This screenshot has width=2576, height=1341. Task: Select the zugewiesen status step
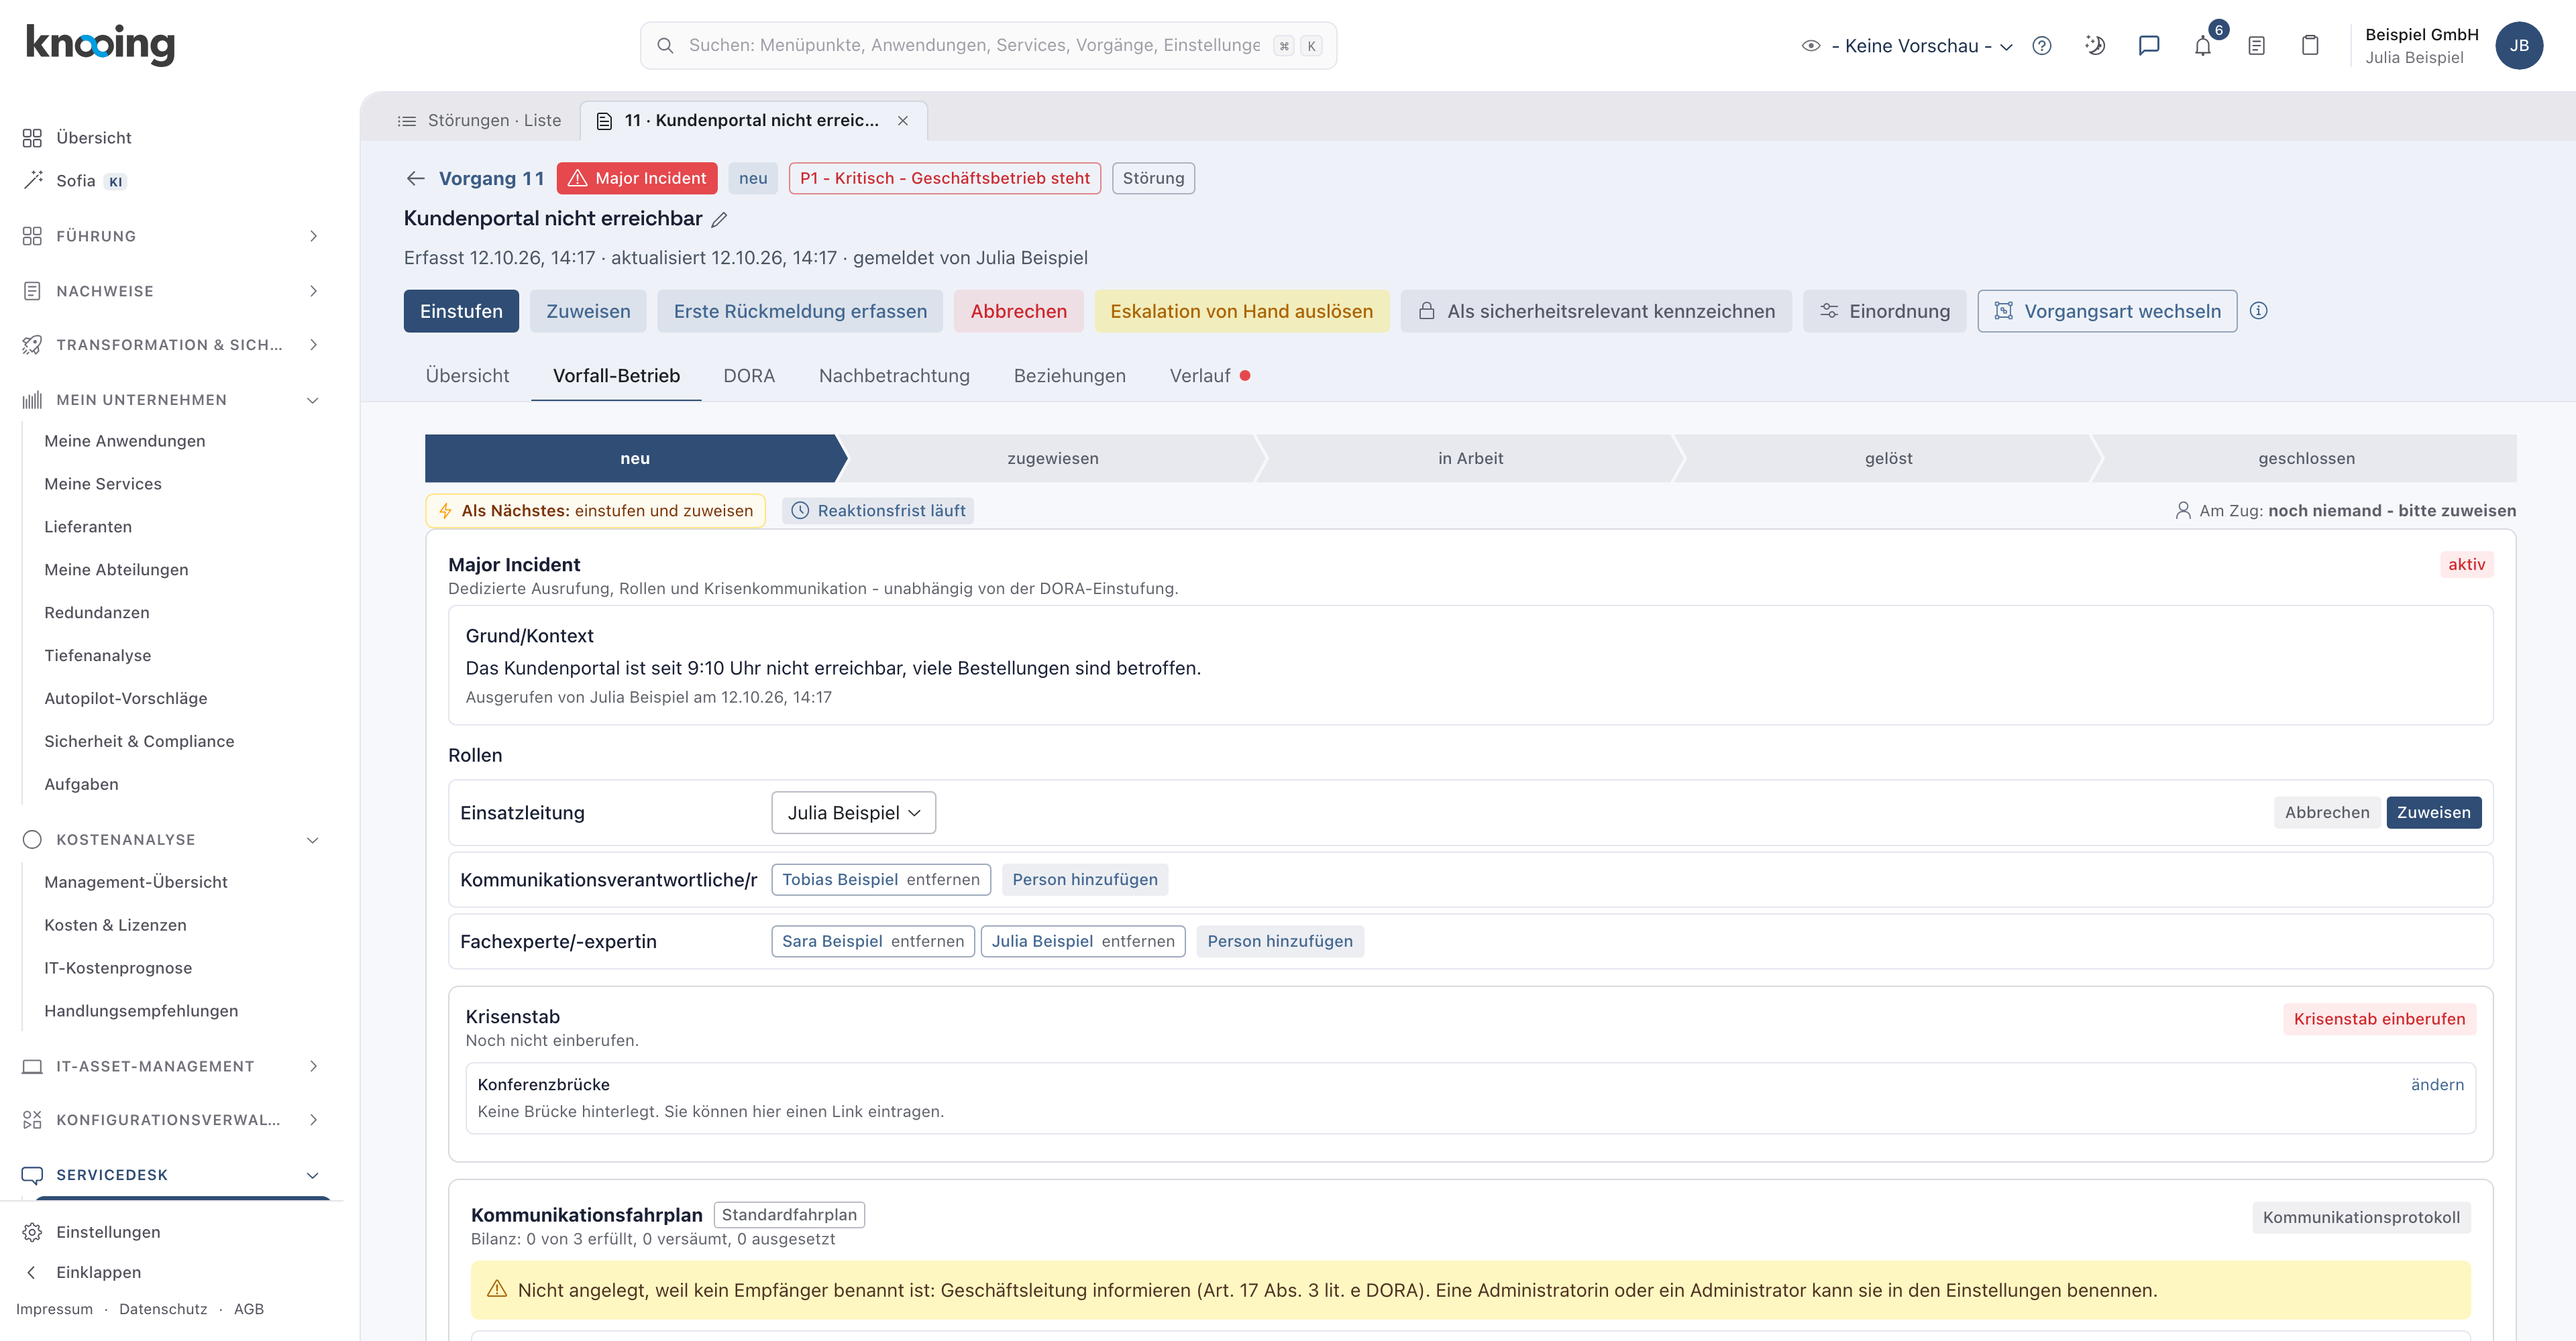click(1052, 459)
